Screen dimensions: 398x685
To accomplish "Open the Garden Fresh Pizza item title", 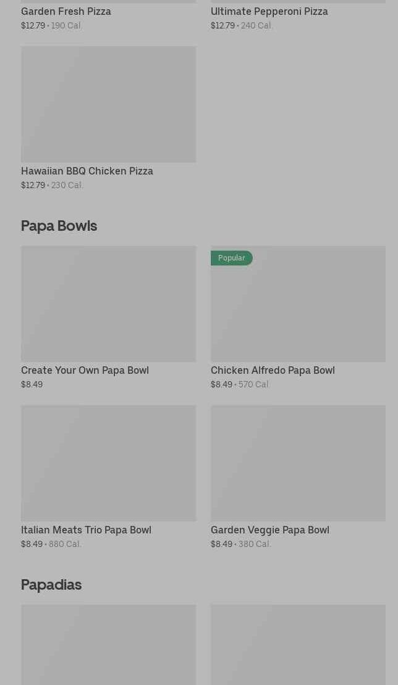I will point(66,11).
